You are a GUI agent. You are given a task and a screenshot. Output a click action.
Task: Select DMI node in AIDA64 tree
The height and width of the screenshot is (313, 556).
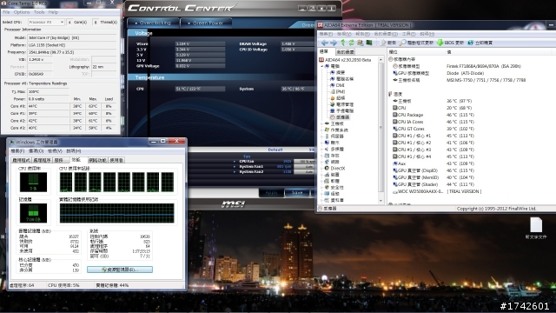337,85
